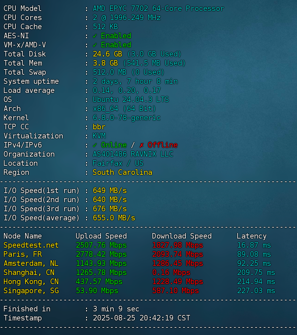Viewport: 297px width, 335px height.
Task: Click the disk usage text "(3.0 GB Used)"
Action: [154, 54]
